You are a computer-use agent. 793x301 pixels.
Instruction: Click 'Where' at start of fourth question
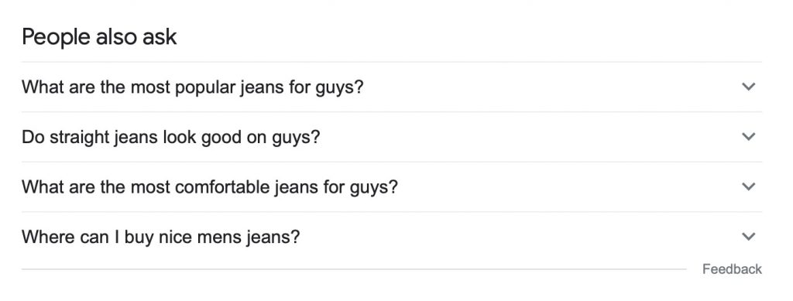(x=42, y=237)
